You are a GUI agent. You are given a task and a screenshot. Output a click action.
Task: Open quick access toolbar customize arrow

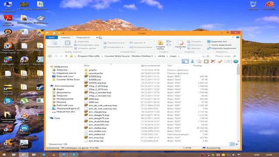coord(63,33)
